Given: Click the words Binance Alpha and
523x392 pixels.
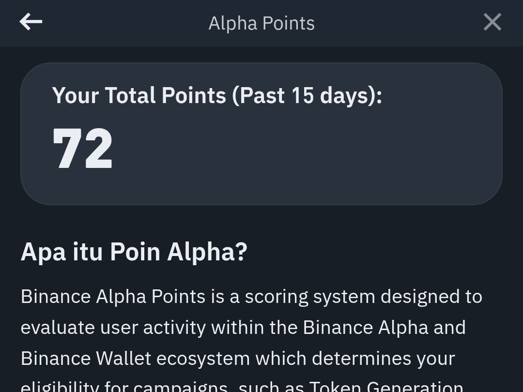Looking at the screenshot, I should [384, 327].
